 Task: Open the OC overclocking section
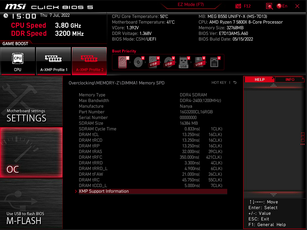(x=31, y=152)
